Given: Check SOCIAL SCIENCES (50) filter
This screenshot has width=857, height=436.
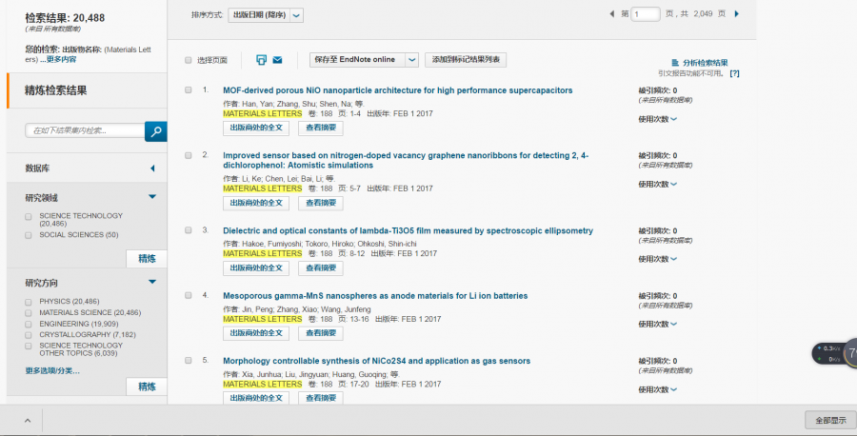Looking at the screenshot, I should coord(29,235).
